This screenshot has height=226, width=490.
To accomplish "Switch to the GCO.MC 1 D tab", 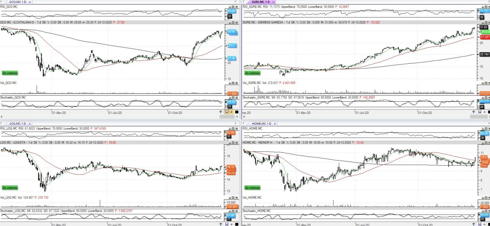I will (18, 2).
